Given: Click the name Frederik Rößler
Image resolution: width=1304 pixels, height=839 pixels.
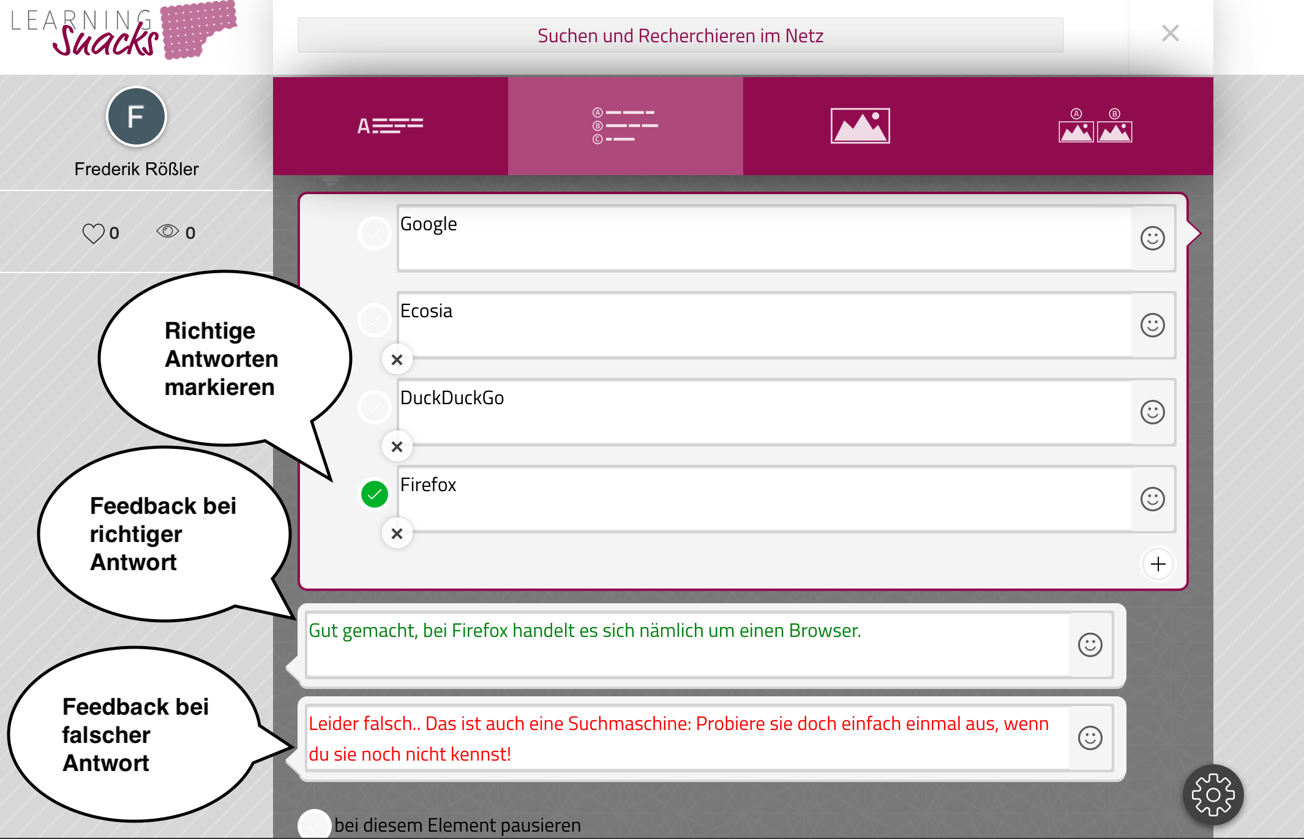Looking at the screenshot, I should point(137,169).
